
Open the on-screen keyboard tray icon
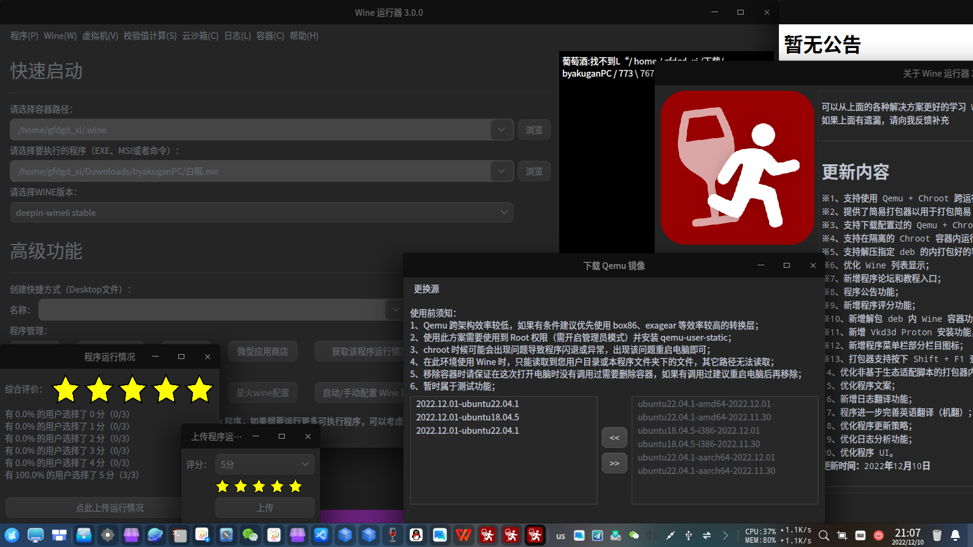(x=860, y=535)
